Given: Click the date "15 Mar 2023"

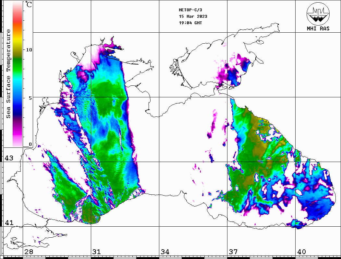Looking at the screenshot, I should 193,16.
